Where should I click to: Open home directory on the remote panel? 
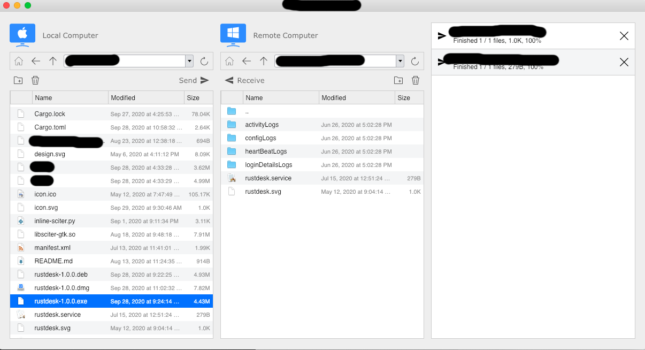tap(229, 61)
